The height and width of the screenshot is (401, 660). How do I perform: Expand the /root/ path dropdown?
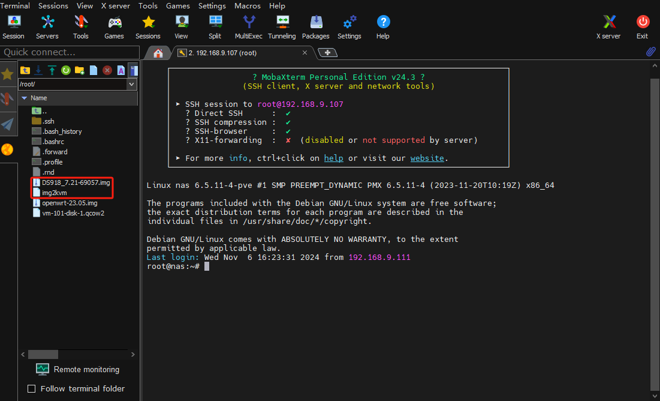tap(132, 85)
